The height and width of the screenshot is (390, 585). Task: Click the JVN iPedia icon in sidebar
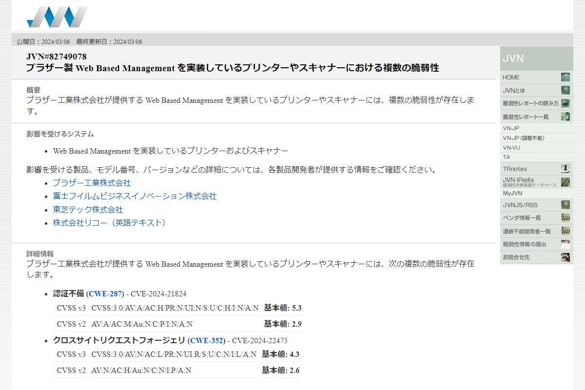pos(565,182)
